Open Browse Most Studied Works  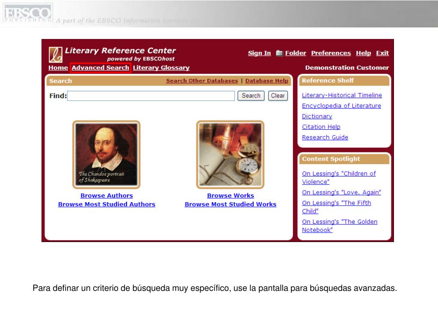pyautogui.click(x=231, y=204)
